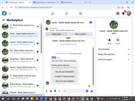Click the conversation list scrollbar

(41, 39)
